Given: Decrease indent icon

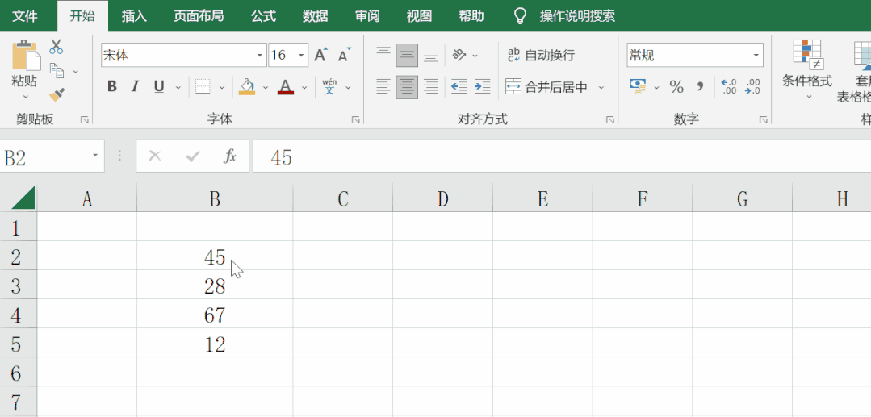Looking at the screenshot, I should tap(459, 86).
